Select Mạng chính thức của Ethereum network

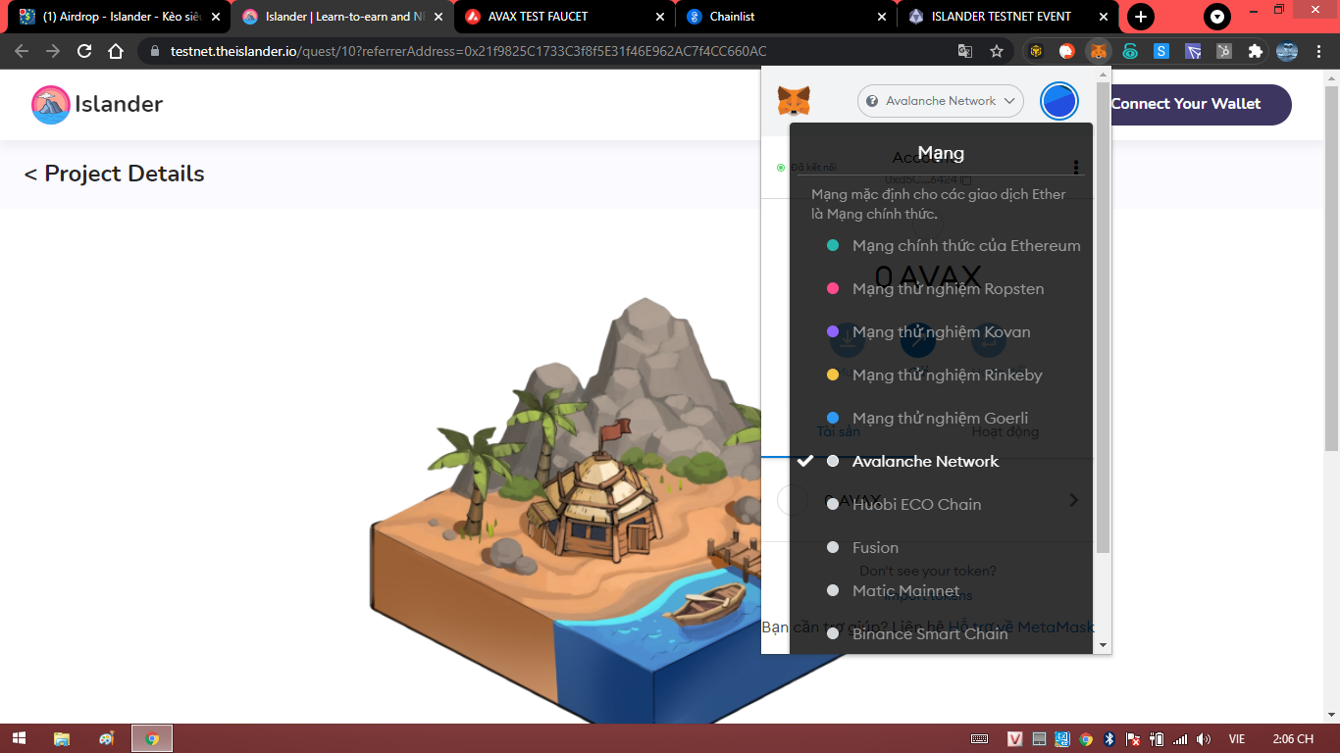[x=941, y=246]
